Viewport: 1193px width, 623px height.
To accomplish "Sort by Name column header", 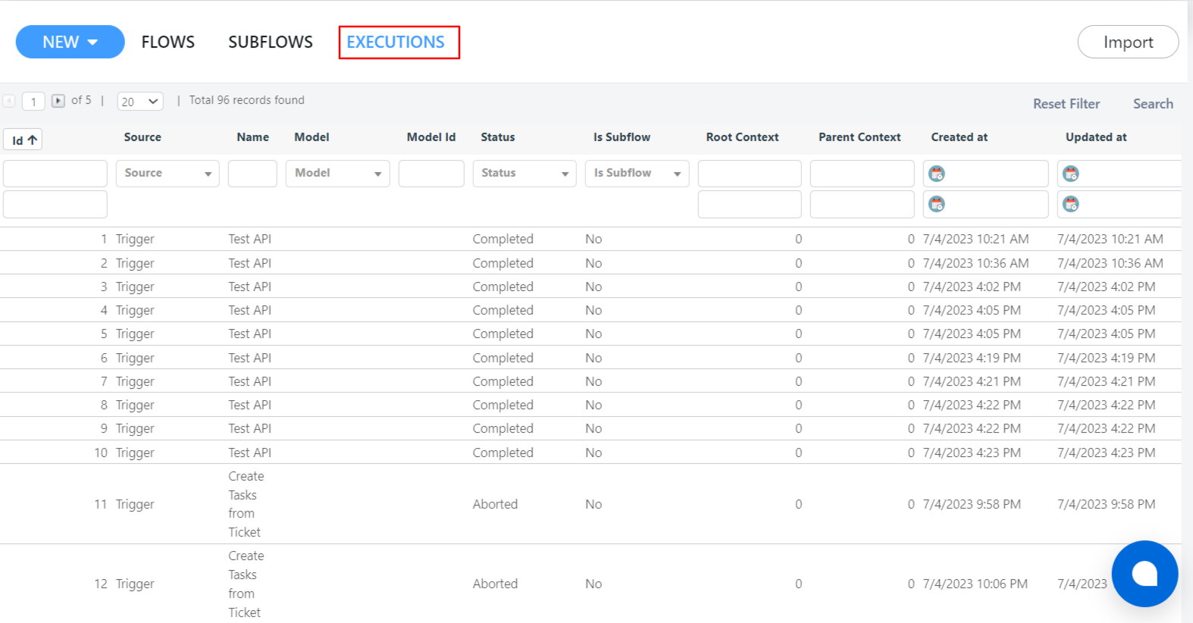I will click(x=252, y=137).
